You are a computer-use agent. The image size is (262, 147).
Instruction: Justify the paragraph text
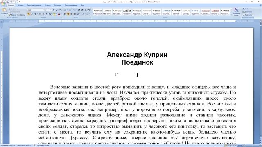[x=75, y=14]
